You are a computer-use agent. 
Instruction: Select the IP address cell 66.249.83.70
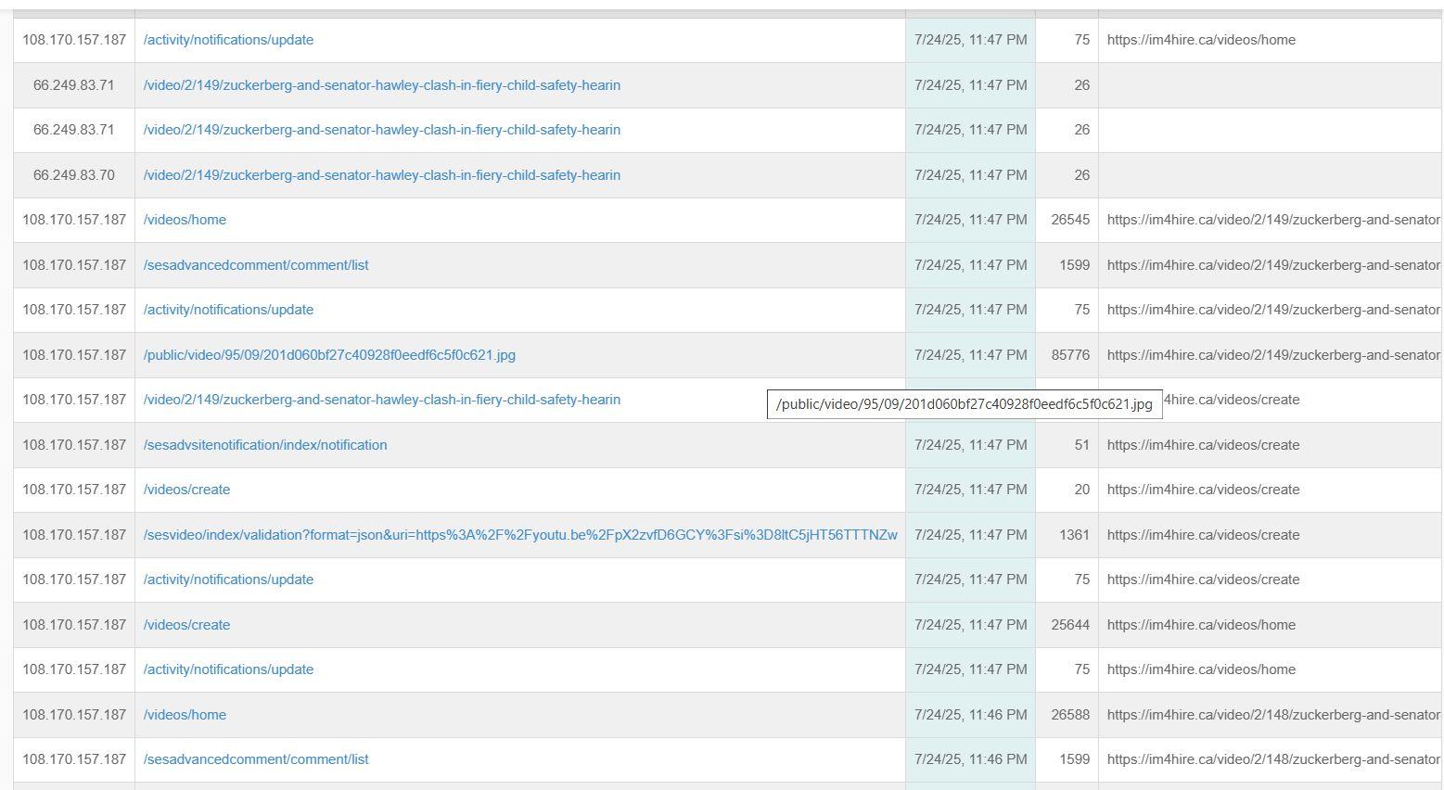[74, 175]
